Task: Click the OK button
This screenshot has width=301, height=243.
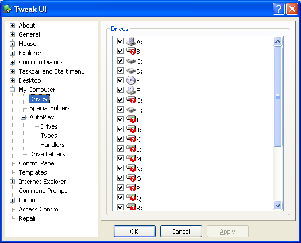Action: [x=134, y=232]
